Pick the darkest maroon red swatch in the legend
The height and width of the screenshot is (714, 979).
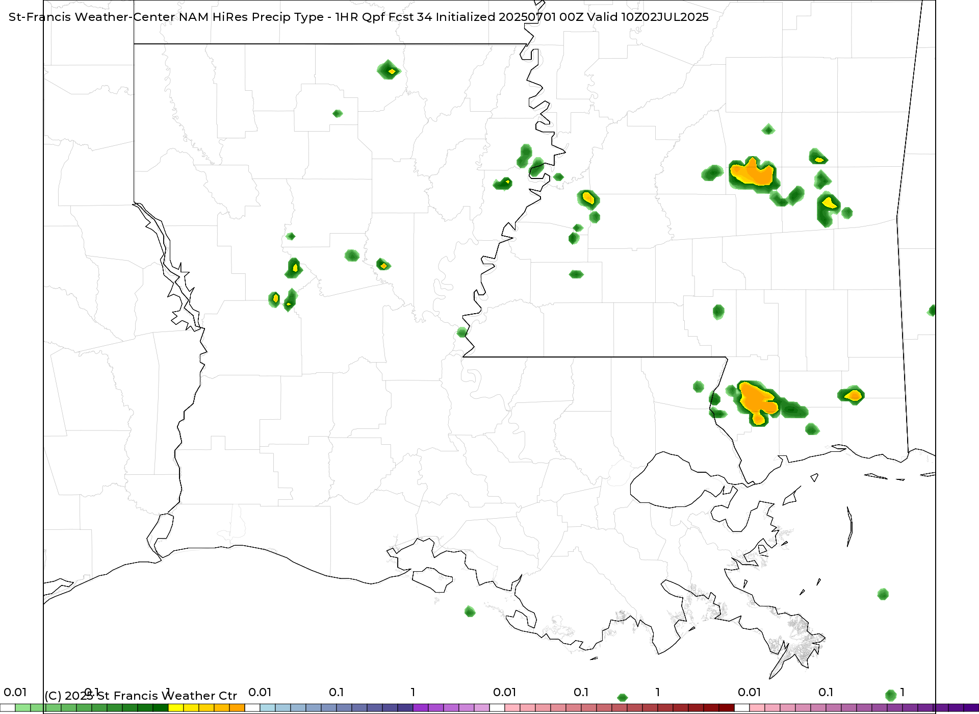(727, 708)
